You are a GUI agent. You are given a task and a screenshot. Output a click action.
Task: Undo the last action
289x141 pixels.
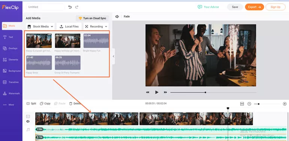[70, 7]
